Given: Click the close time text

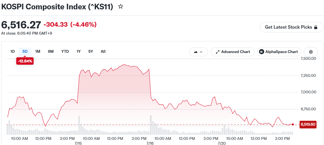Looking at the screenshot, I should [x=27, y=33].
